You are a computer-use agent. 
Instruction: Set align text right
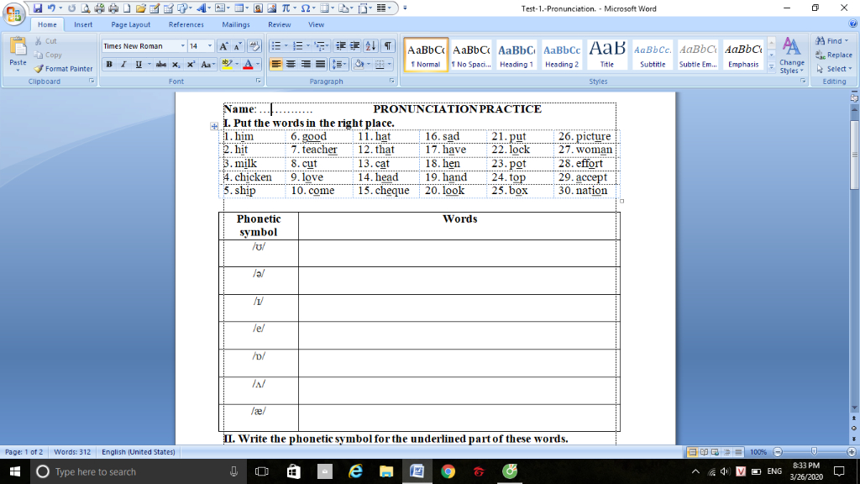pos(306,64)
